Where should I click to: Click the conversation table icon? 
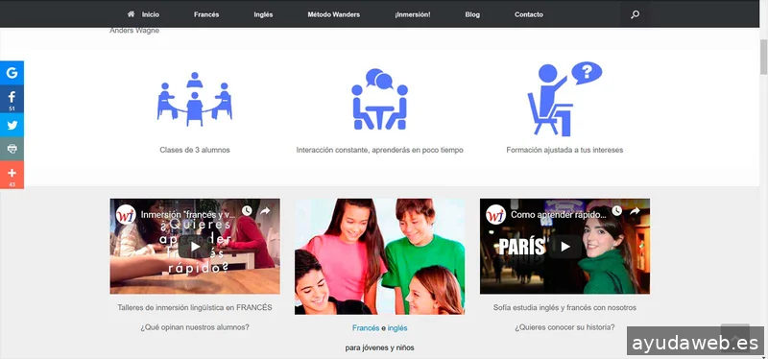click(379, 99)
